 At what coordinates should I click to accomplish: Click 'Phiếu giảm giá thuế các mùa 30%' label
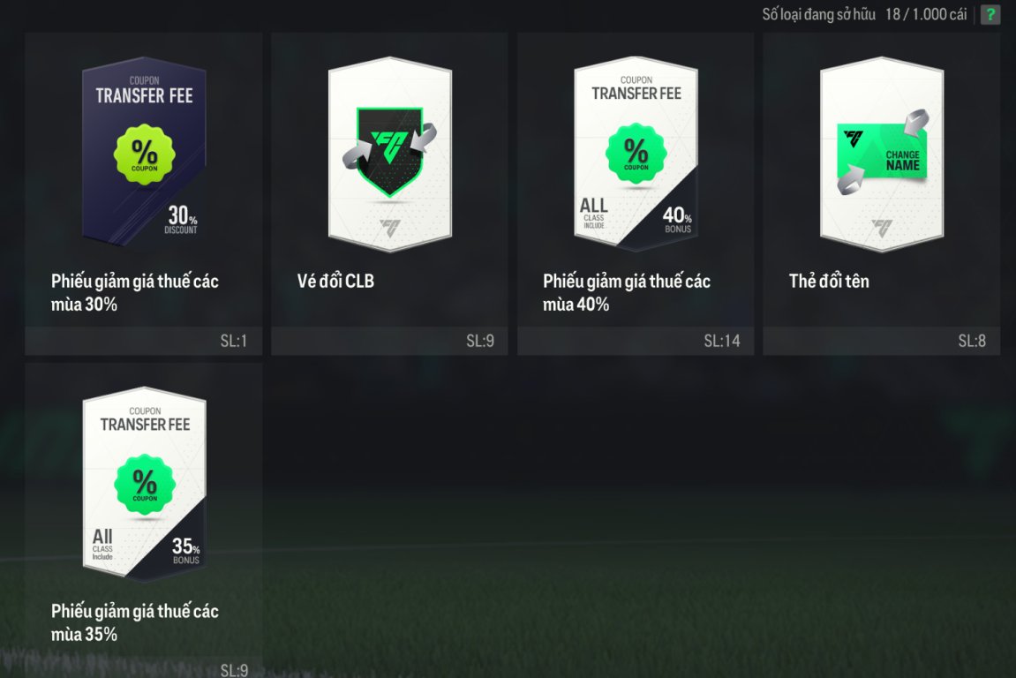[135, 292]
